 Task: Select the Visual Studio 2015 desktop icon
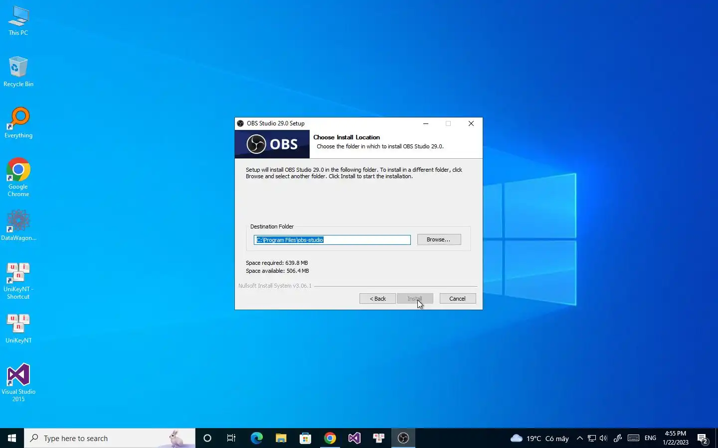tap(18, 383)
